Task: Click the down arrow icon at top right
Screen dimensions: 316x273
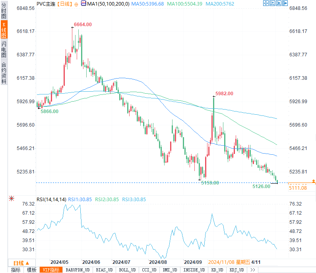Action: coord(285,4)
